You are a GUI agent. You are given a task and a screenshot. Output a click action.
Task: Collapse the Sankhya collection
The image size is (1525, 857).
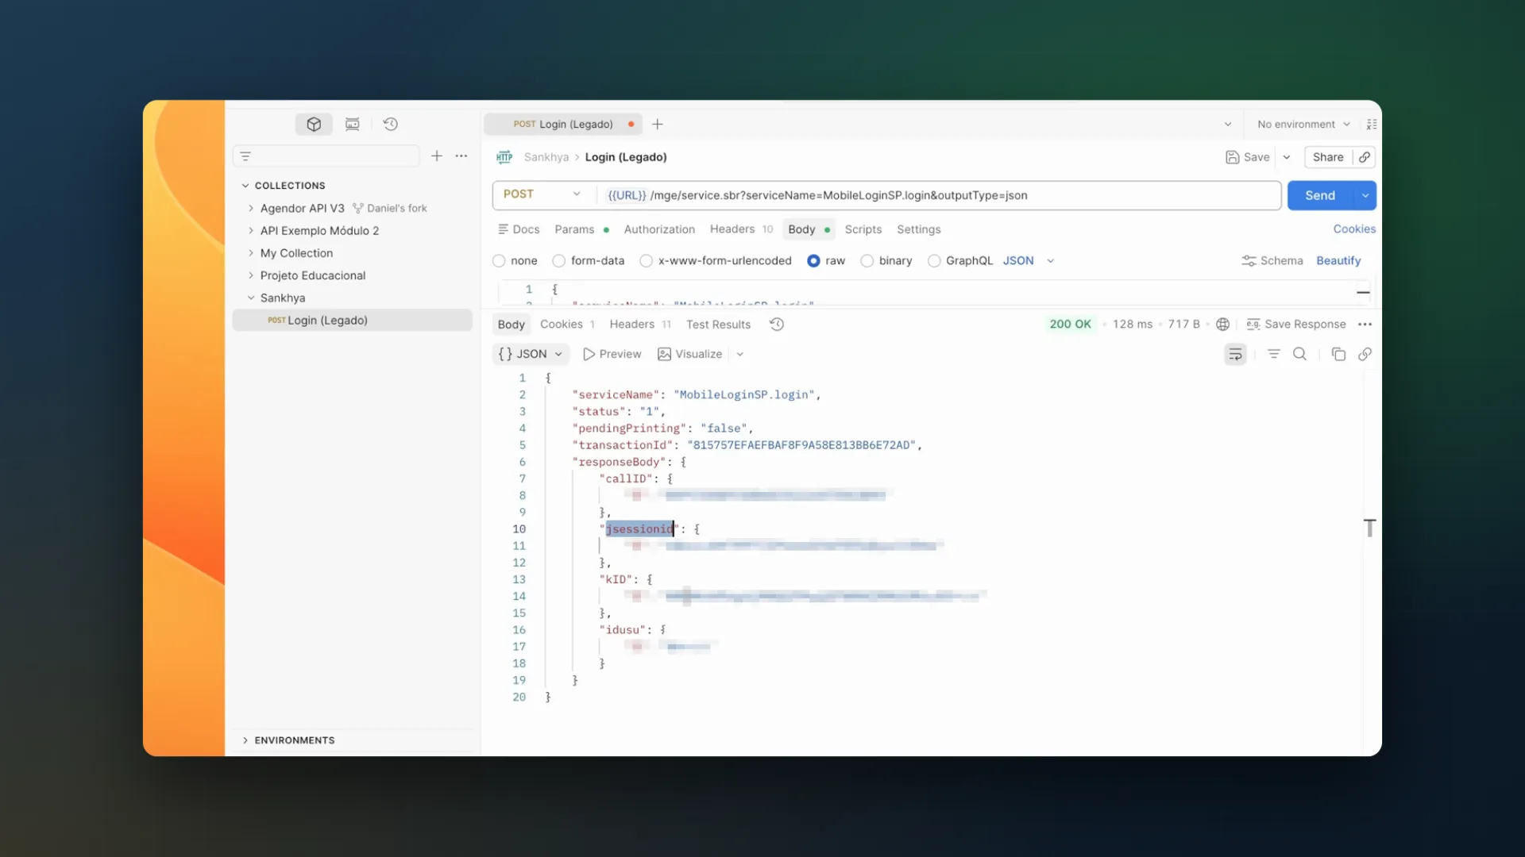[x=251, y=298]
